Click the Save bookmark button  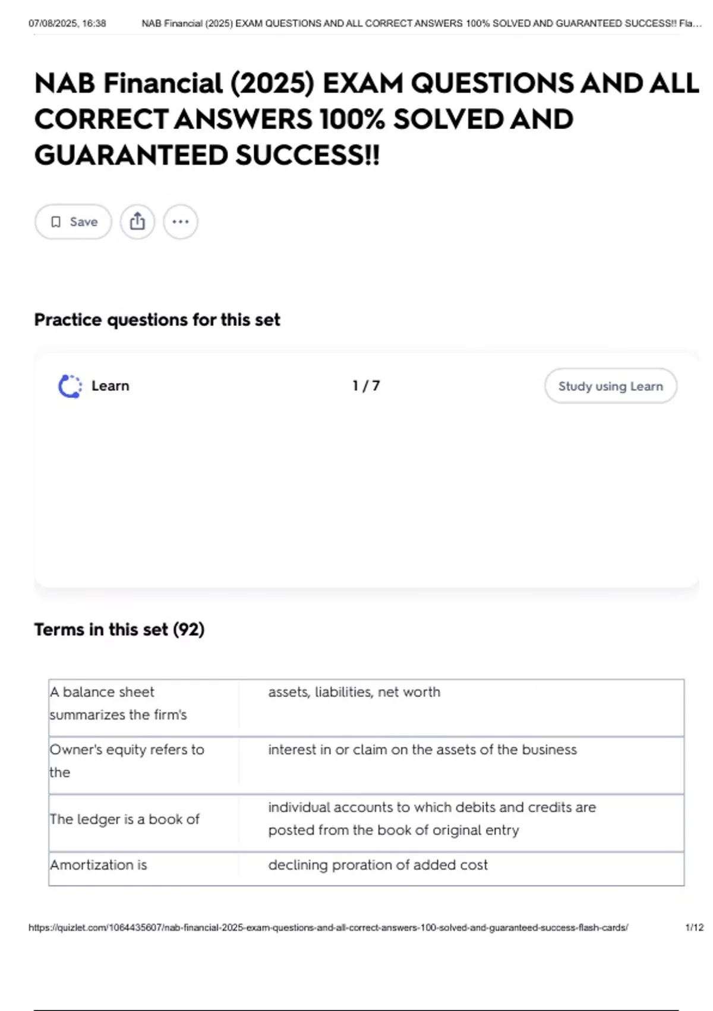pyautogui.click(x=73, y=222)
